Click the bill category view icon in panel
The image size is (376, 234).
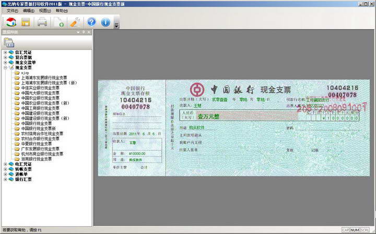click(x=9, y=43)
